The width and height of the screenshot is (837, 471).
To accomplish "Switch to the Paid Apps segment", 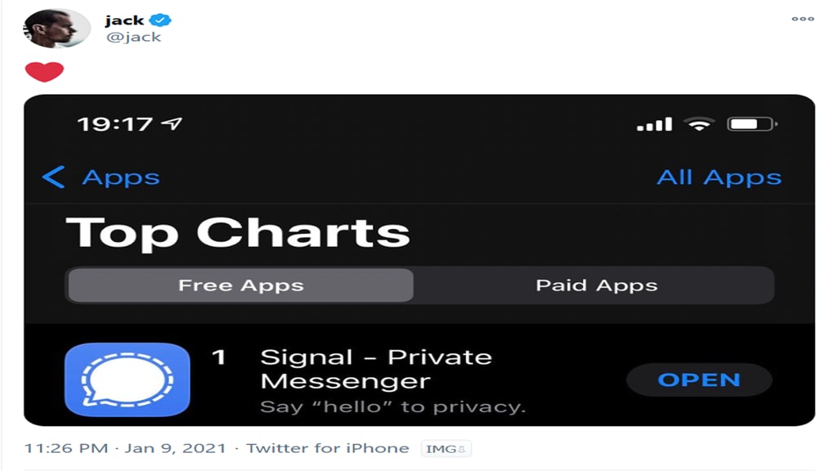I will tap(596, 285).
